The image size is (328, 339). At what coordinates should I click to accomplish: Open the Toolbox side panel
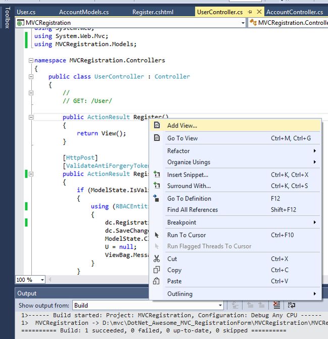(7, 17)
